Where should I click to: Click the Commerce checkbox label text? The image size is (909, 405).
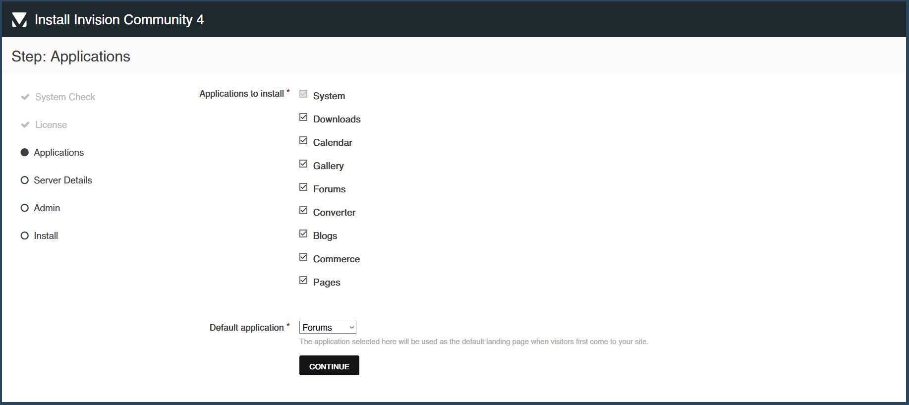point(337,259)
